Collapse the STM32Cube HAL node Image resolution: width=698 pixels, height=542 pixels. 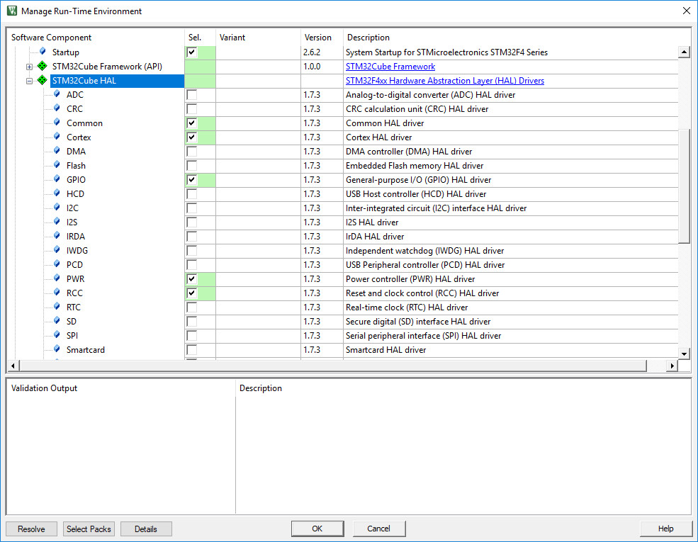[29, 81]
